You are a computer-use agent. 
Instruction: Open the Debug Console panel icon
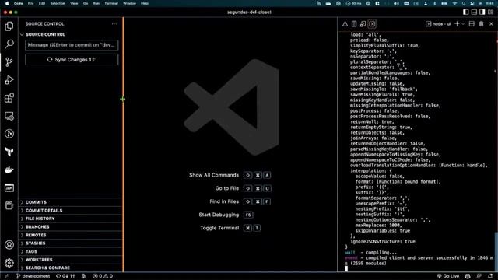(363, 24)
